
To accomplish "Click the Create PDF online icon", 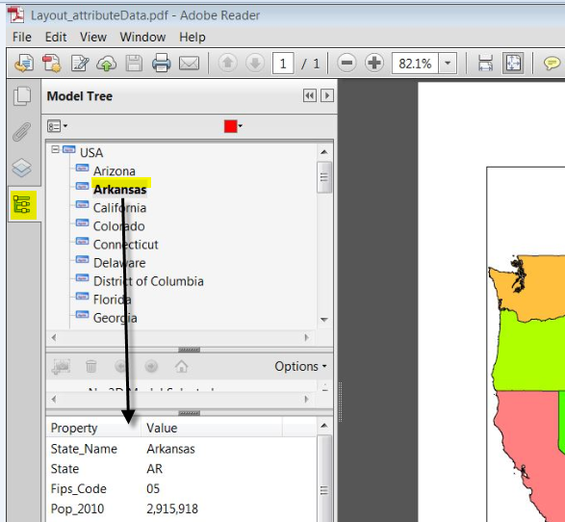I will (x=52, y=64).
